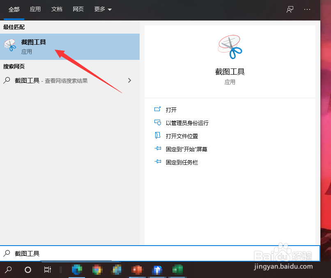Select the 文档 tab
Viewport: 331px width, 278px height.
tap(57, 9)
